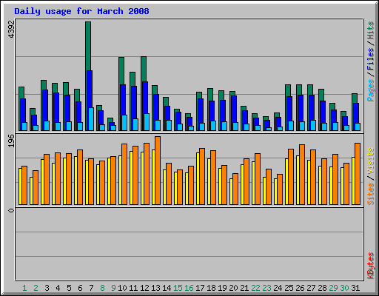Click the green hits bar for day 25
The image size is (379, 296).
tap(288, 90)
